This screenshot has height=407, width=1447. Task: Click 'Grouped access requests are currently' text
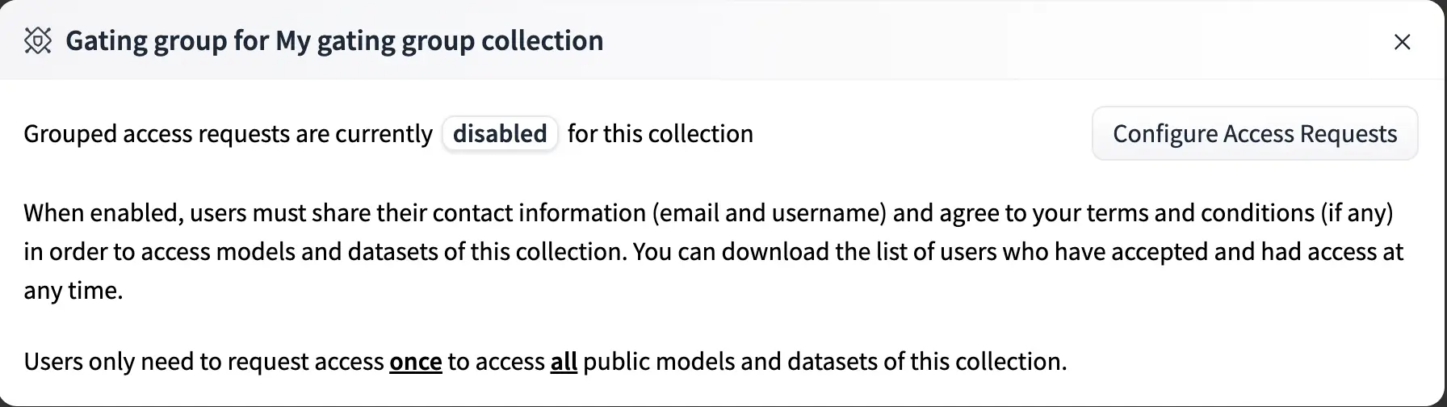[228, 134]
